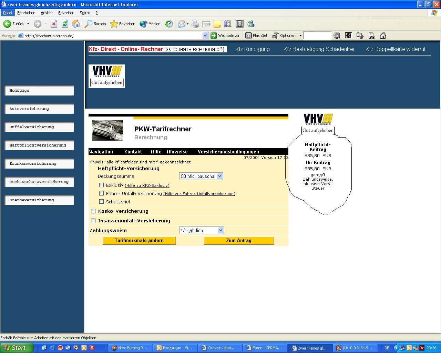This screenshot has height=353, width=441.
Task: Click the FlashGet toolbar button
Action: [256, 36]
